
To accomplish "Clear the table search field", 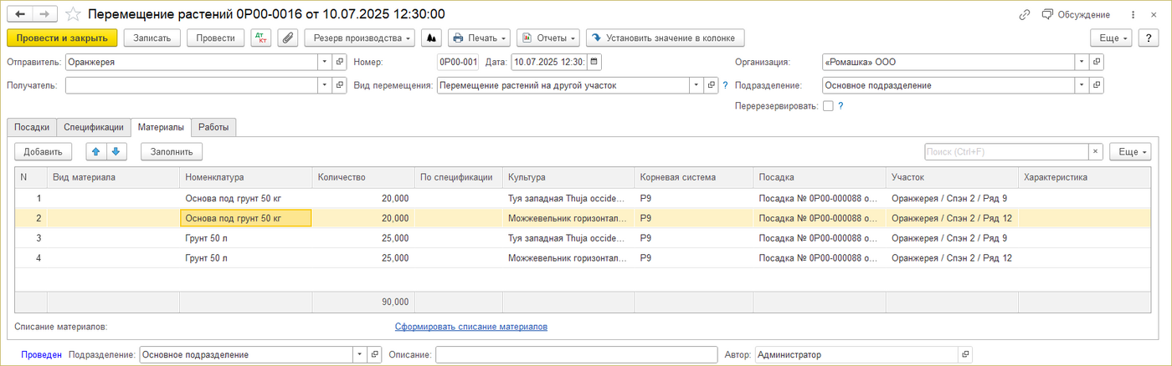I will (1095, 151).
